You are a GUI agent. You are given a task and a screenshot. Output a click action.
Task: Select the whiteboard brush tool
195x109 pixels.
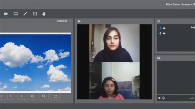pos(25,14)
